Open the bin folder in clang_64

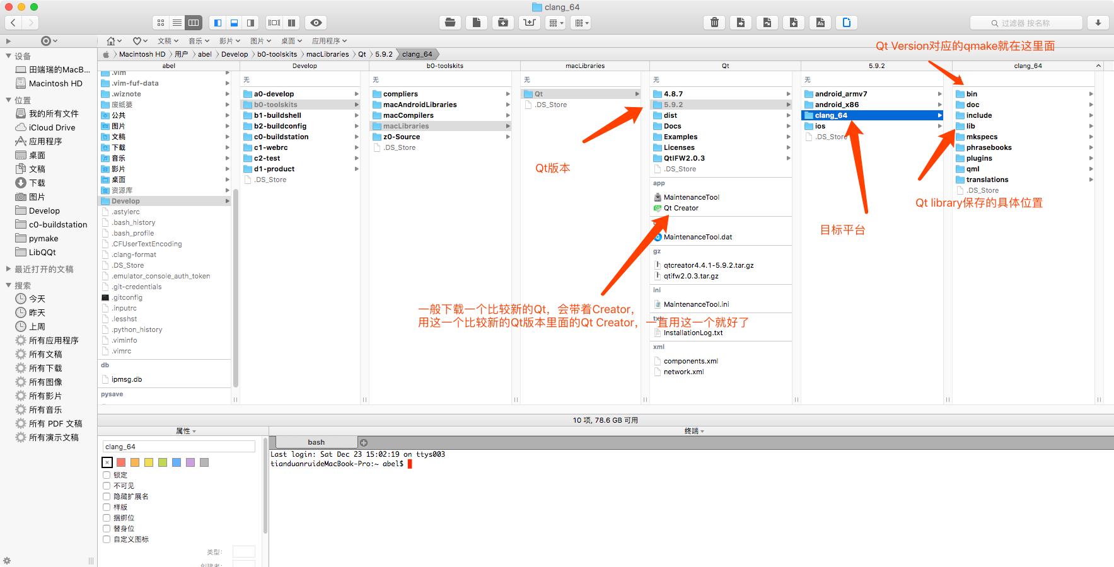(x=972, y=94)
